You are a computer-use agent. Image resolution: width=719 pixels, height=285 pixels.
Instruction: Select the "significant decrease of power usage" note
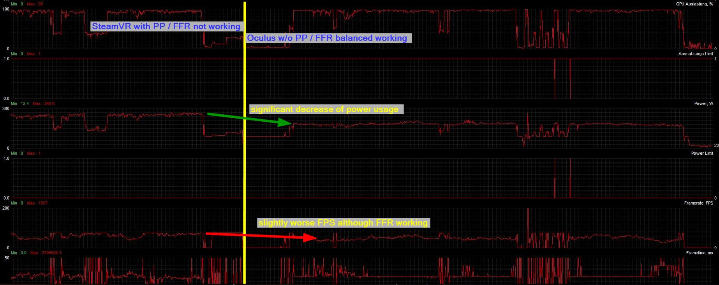pos(325,109)
